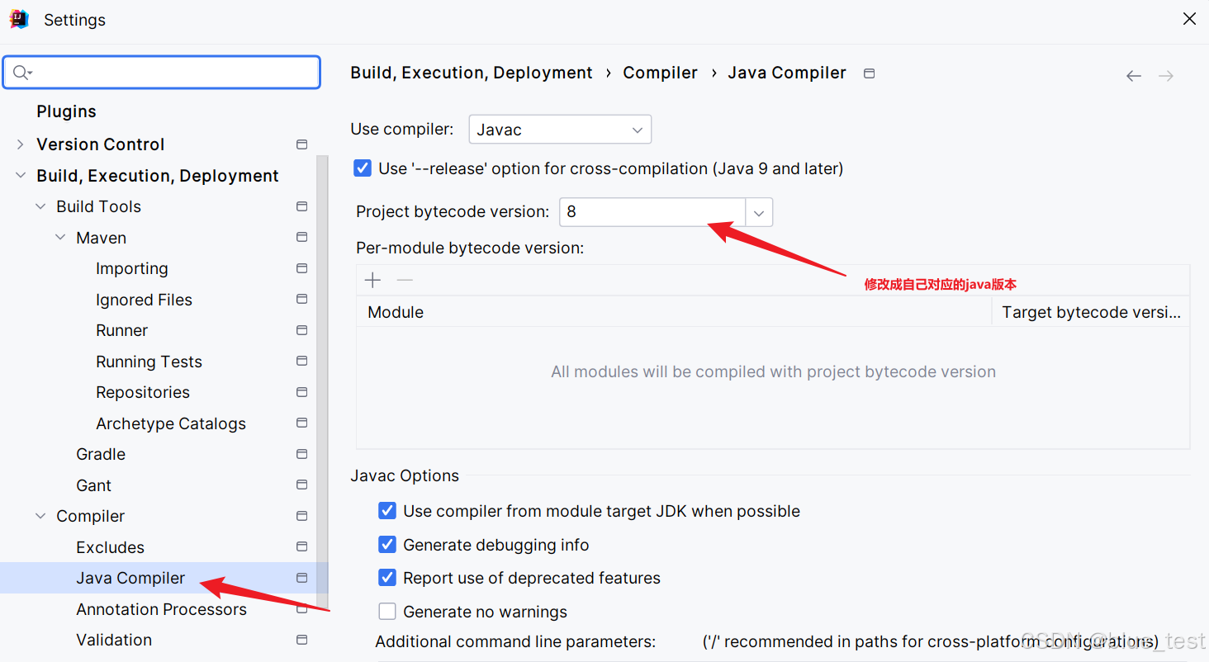Click the minus icon above the Module table
1209x662 pixels.
[x=405, y=280]
